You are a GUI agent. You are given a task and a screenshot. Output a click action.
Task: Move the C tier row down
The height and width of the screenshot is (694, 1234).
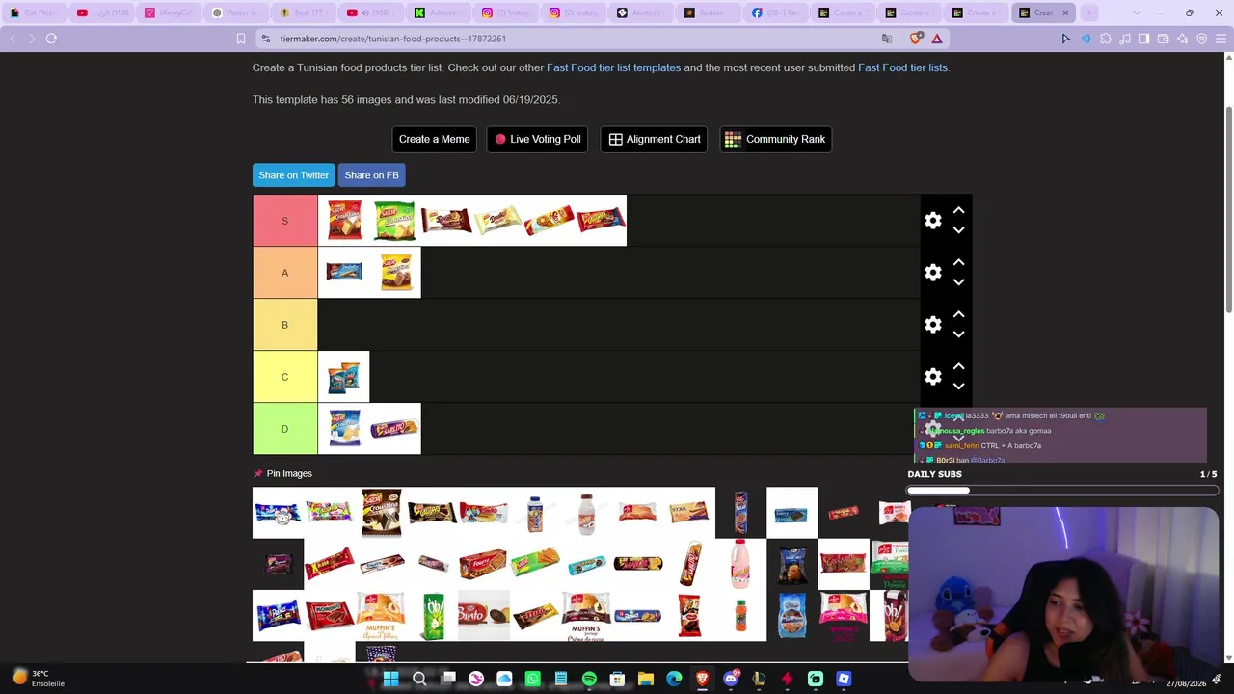click(958, 387)
